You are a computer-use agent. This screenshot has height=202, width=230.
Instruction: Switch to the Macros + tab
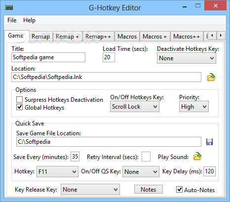point(154,37)
